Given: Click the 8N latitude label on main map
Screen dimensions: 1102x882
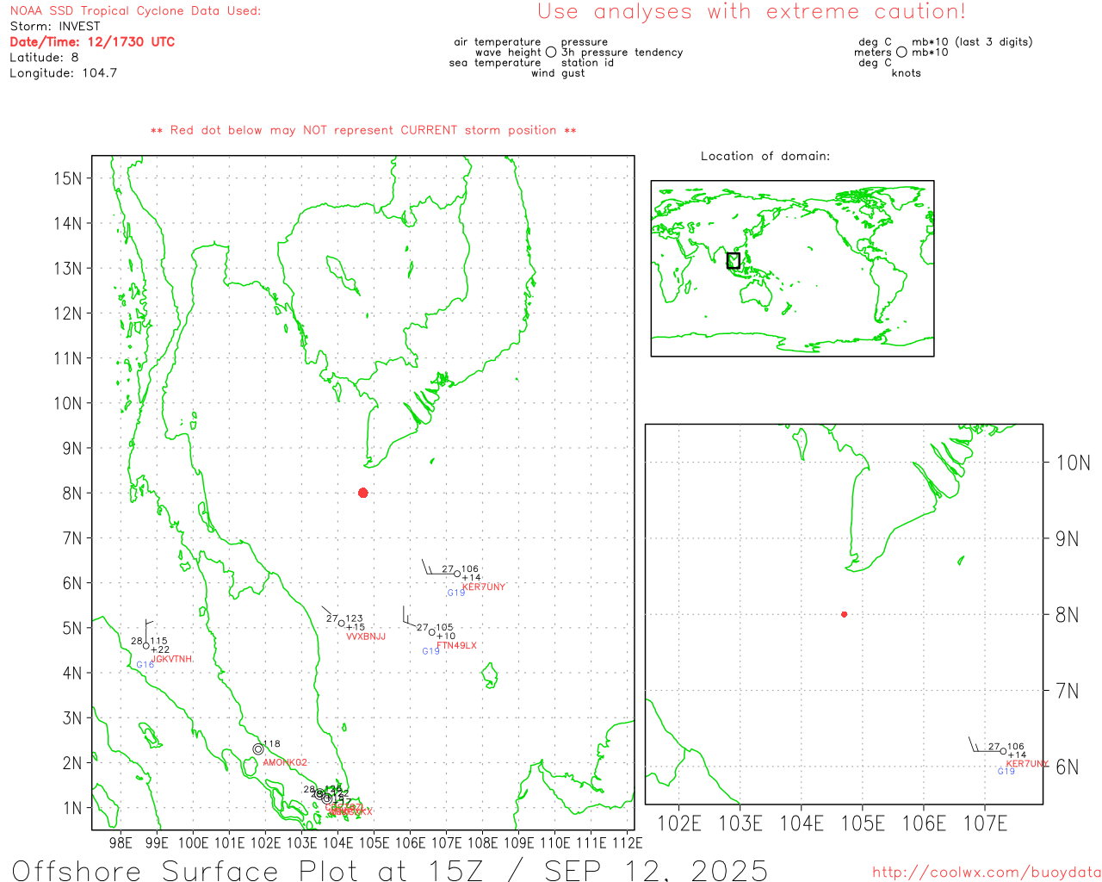Looking at the screenshot, I should coord(72,494).
